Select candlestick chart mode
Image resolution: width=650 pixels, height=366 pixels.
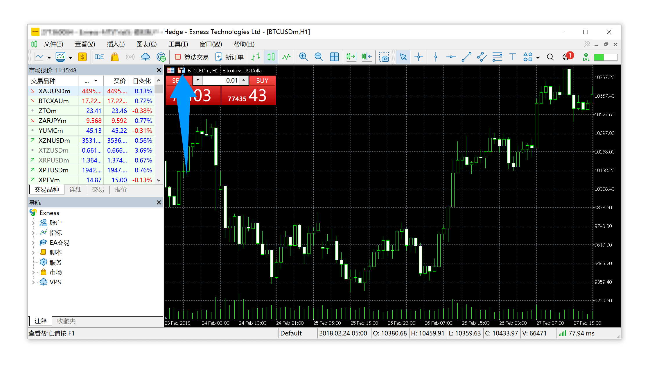coord(271,57)
